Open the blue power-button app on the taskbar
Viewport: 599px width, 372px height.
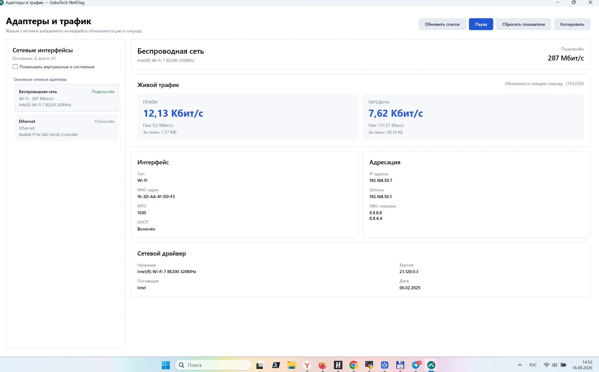point(385,365)
